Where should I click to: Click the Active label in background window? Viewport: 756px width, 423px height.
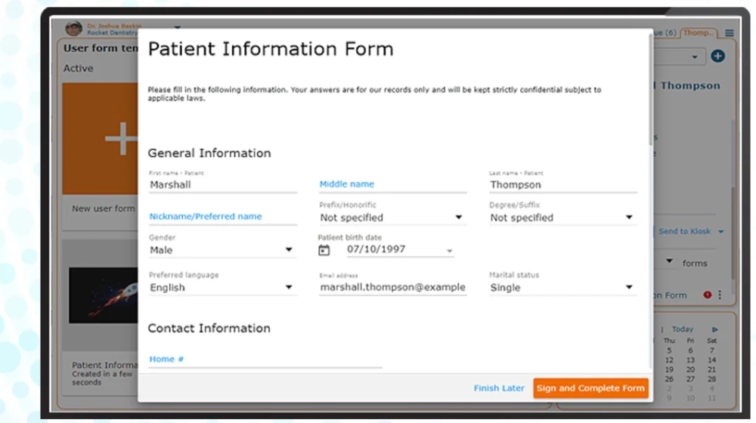click(x=78, y=69)
